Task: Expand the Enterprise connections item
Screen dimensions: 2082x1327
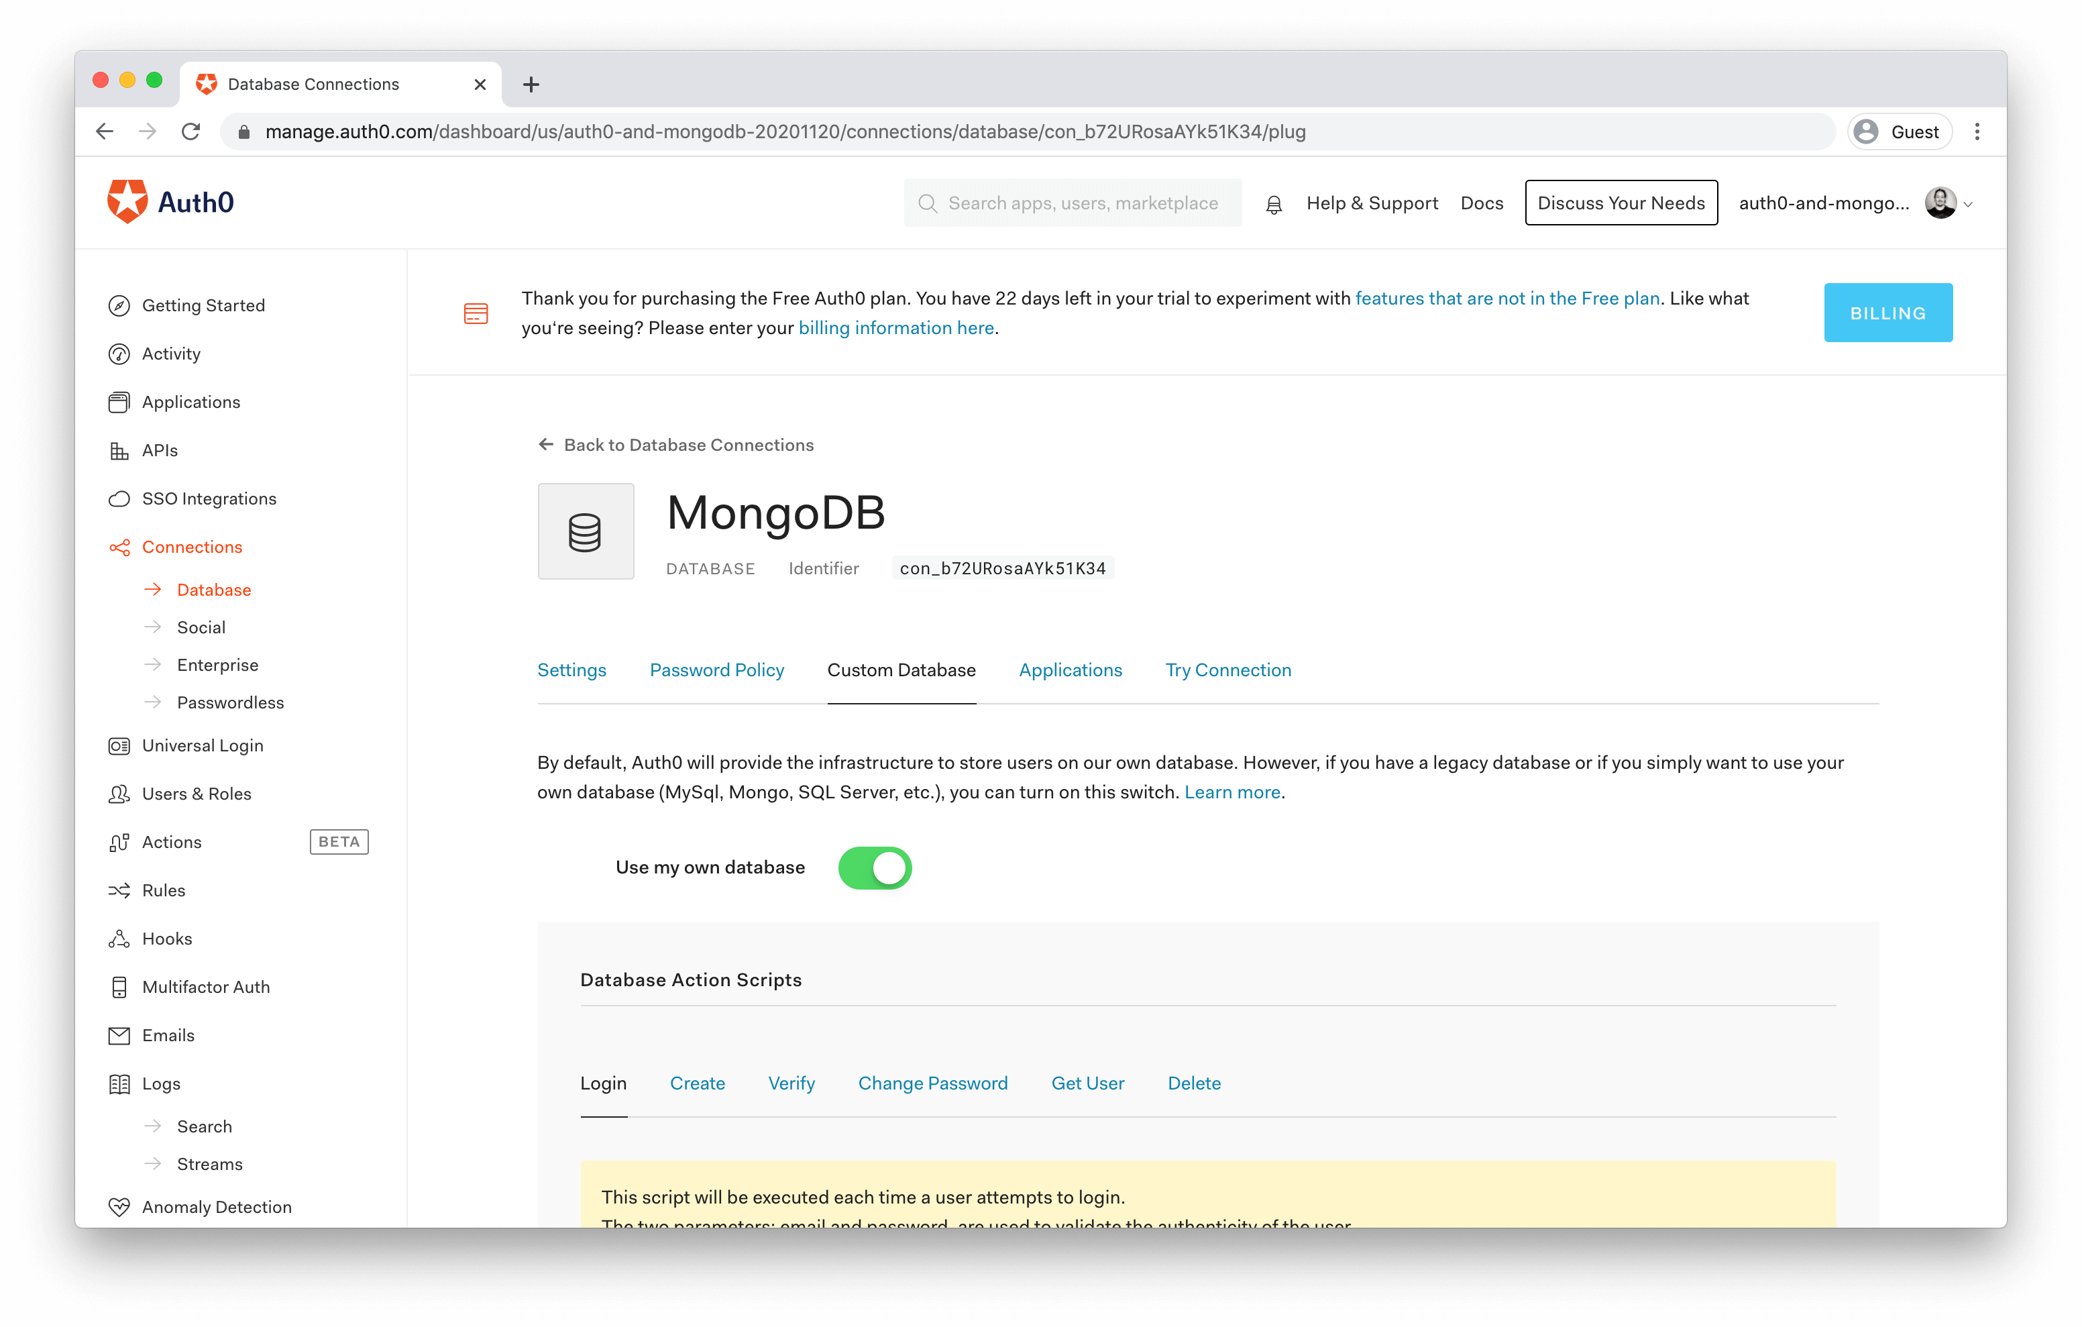Action: pyautogui.click(x=219, y=663)
